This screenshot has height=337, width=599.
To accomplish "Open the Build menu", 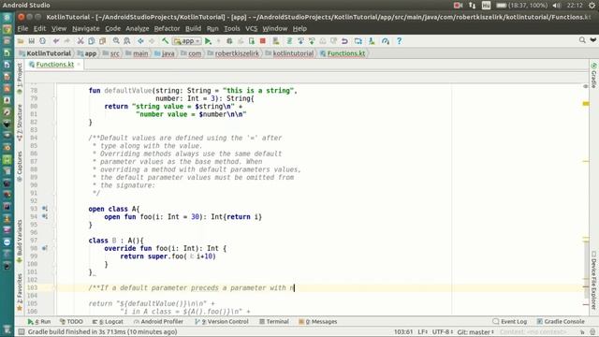I will 194,29.
